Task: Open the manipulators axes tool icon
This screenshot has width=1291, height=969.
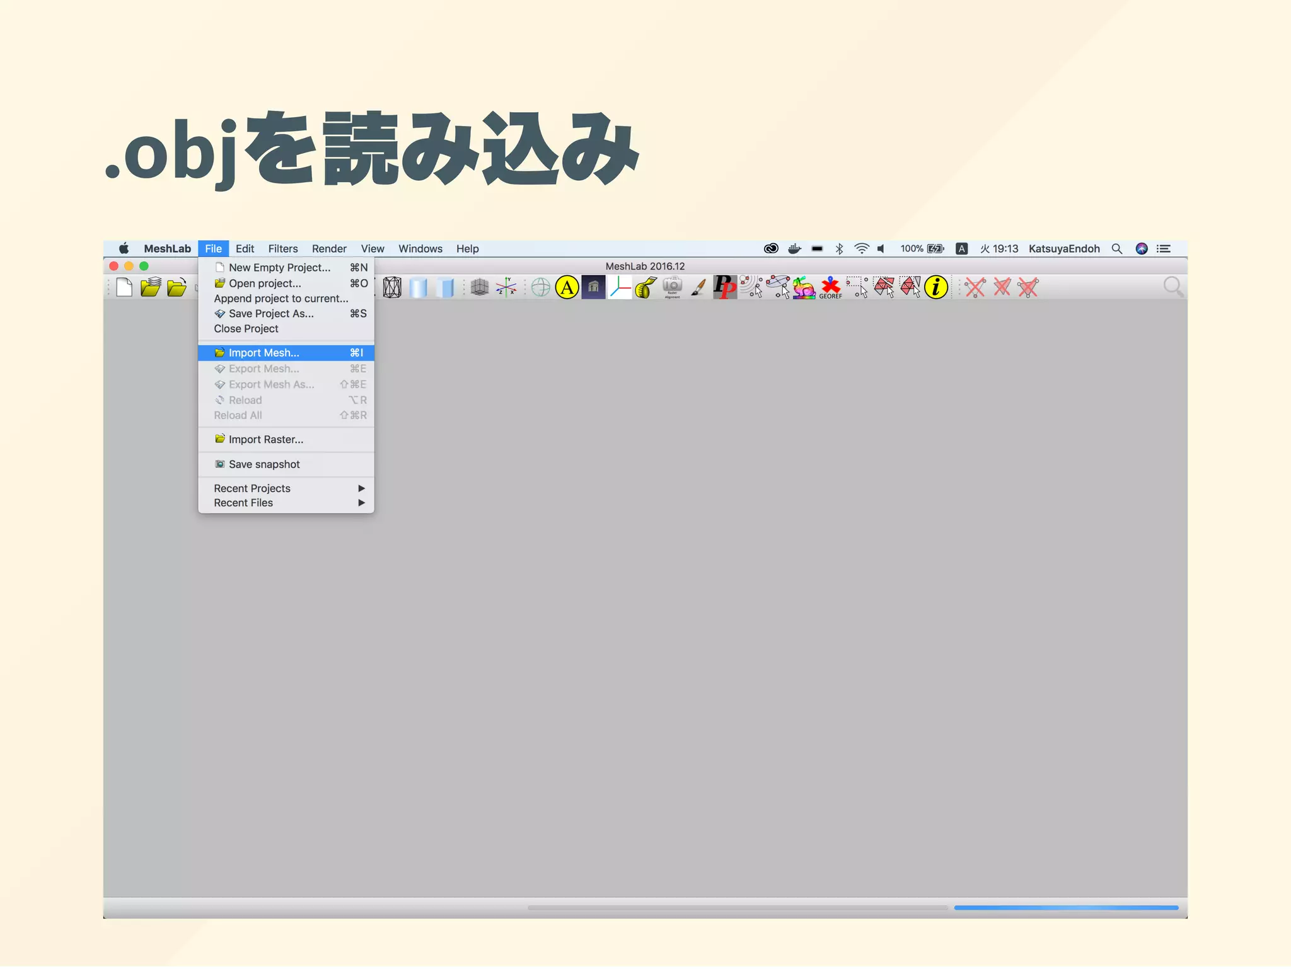Action: (x=620, y=288)
